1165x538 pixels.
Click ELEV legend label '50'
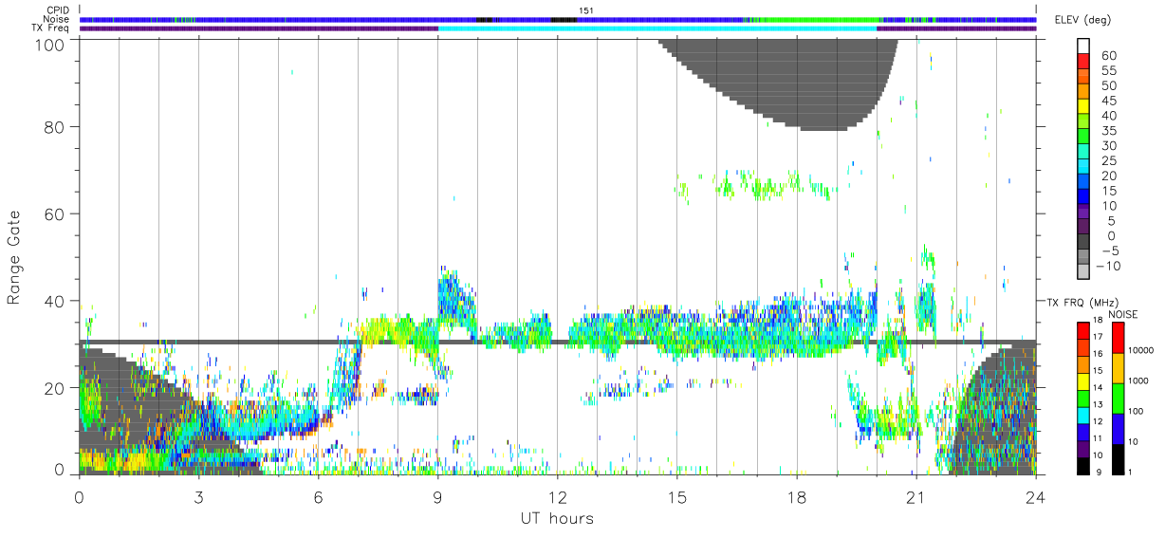click(x=1108, y=85)
